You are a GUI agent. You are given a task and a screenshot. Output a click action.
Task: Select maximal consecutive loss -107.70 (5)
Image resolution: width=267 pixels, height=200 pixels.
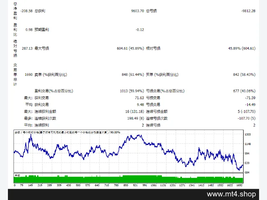pyautogui.click(x=247, y=118)
